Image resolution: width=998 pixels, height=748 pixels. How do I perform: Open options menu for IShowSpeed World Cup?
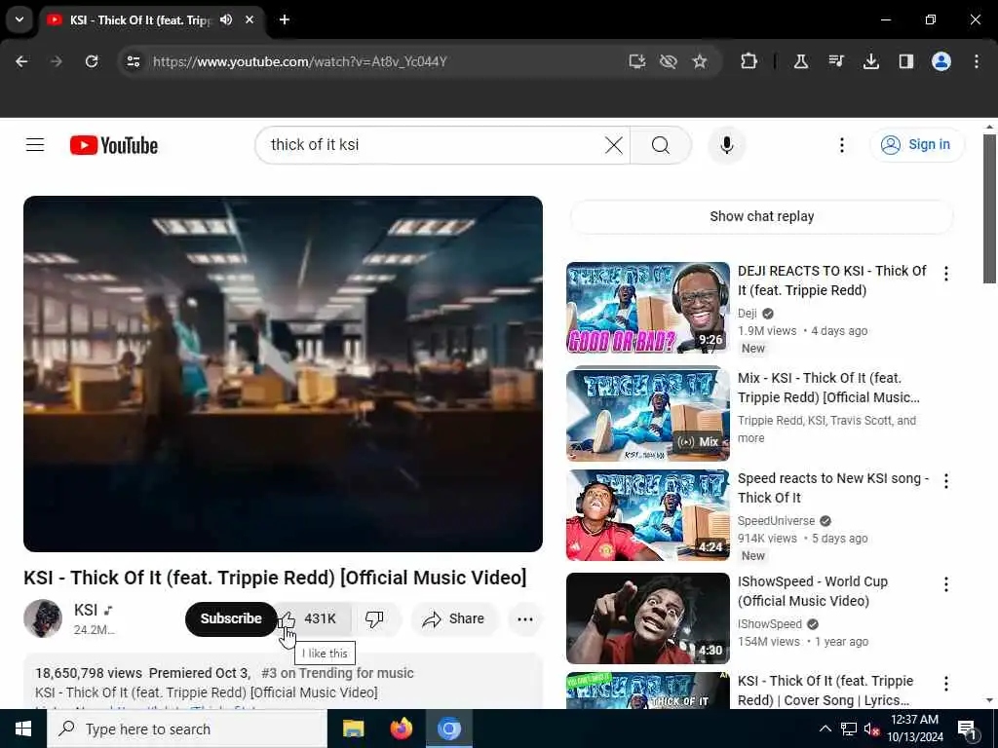pyautogui.click(x=945, y=584)
